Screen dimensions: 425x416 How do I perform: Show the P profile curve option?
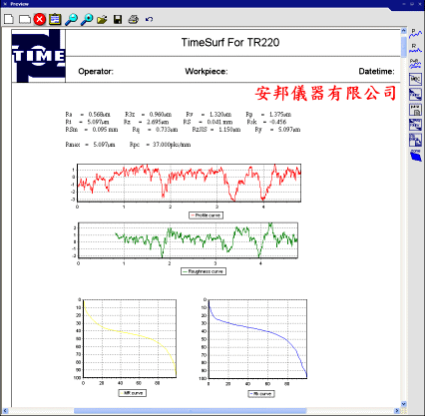tap(415, 33)
